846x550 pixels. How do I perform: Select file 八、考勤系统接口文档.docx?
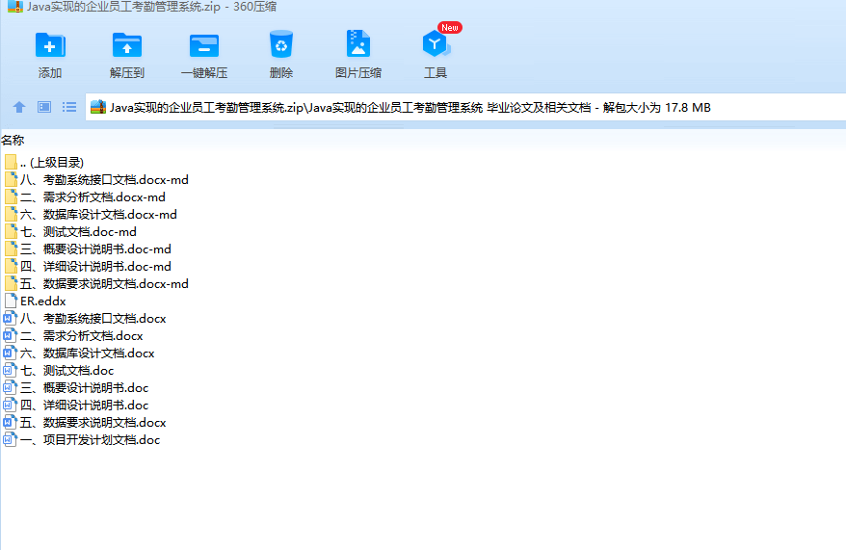85,318
